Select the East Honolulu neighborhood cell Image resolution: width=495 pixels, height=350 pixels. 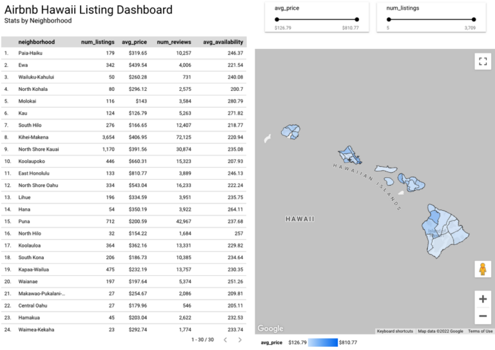[34, 173]
